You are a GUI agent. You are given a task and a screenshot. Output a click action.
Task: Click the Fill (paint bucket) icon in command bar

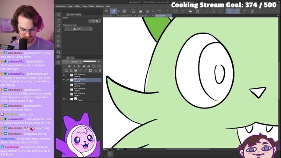coord(190,11)
